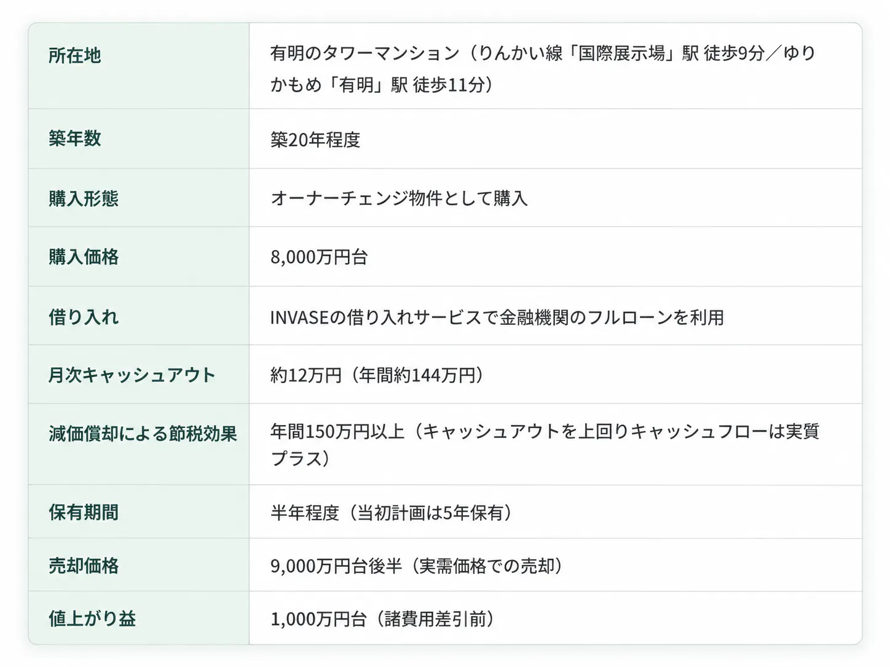Viewport: 890px width, 667px height.
Task: Click the 9,000万円台後半 value
Action: pyautogui.click(x=336, y=566)
